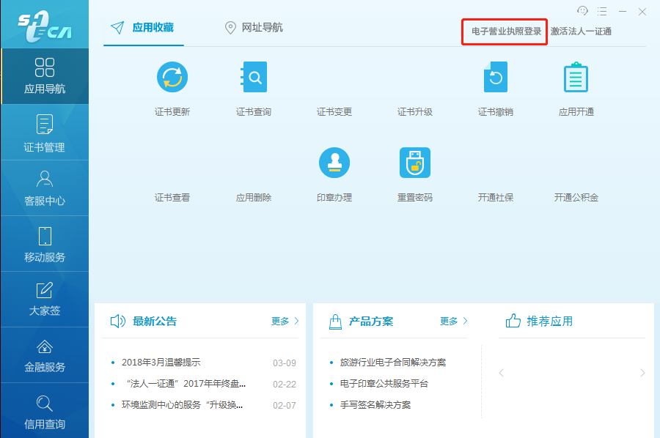Open 客服中心 in the sidebar

pyautogui.click(x=45, y=188)
